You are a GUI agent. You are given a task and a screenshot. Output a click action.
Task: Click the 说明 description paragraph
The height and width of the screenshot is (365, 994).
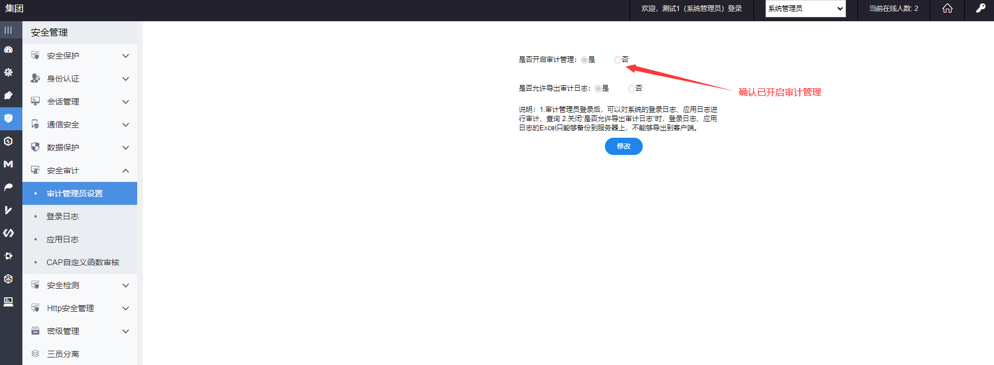pos(618,119)
